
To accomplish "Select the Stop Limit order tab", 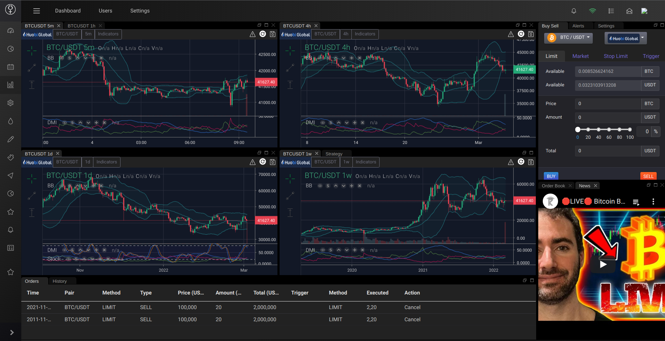I will pyautogui.click(x=616, y=56).
